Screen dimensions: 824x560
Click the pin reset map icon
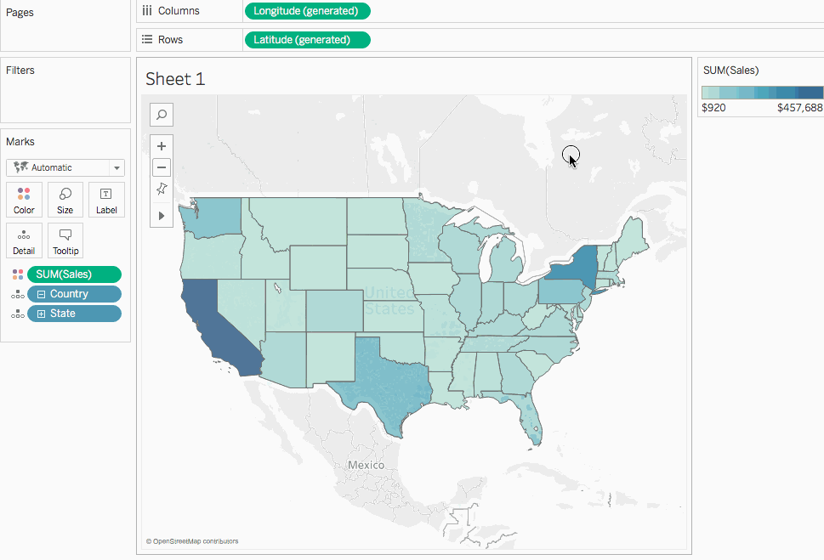click(x=162, y=189)
